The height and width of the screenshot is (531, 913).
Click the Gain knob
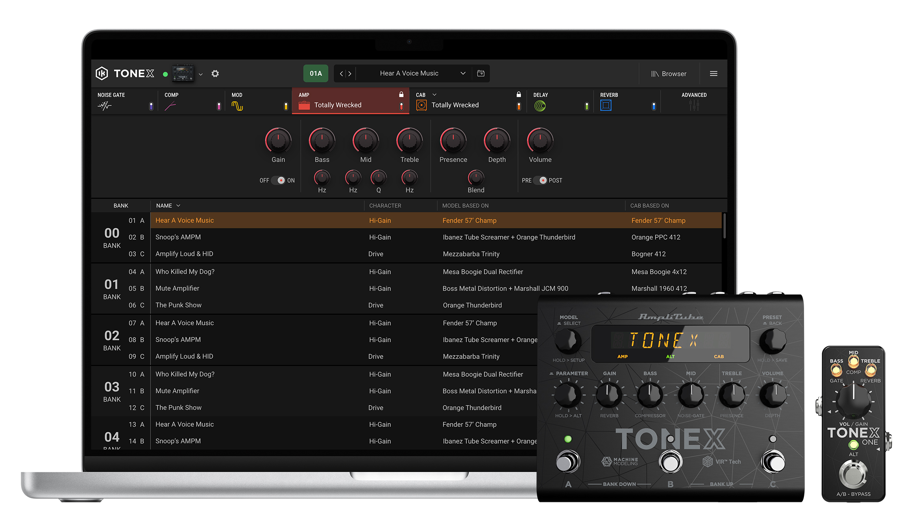click(278, 140)
